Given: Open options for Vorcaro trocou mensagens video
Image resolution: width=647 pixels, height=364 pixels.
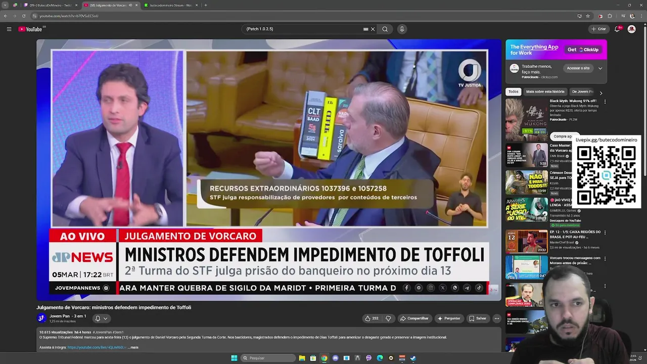Looking at the screenshot, I should (x=605, y=258).
